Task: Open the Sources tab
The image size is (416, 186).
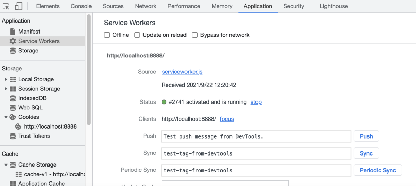Action: (113, 6)
